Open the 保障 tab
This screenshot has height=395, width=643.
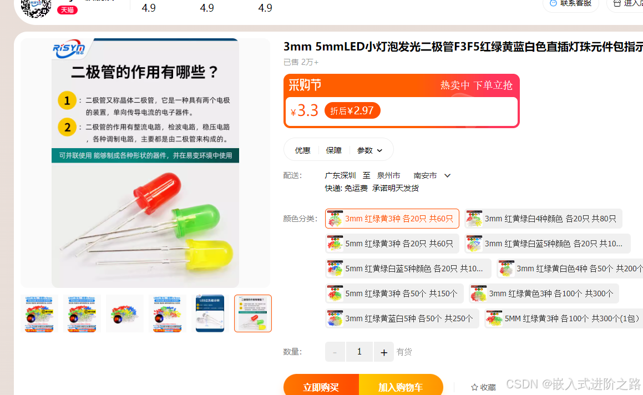[x=334, y=150]
